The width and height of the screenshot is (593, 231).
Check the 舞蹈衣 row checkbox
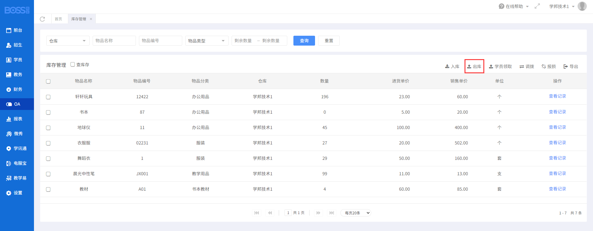(48, 159)
